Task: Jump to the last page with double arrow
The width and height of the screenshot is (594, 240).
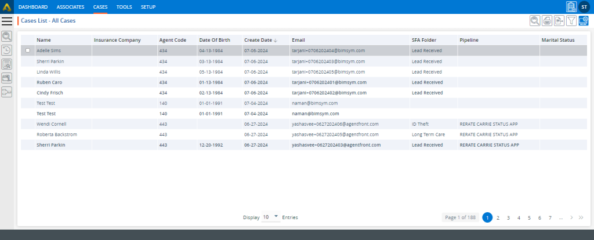Action: point(581,217)
